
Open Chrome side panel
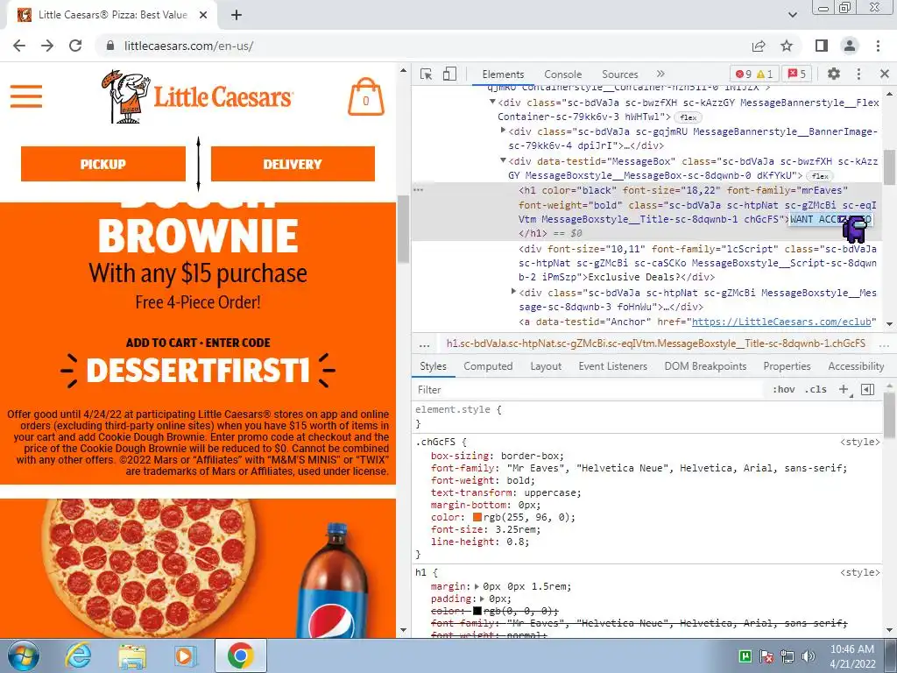tap(822, 46)
